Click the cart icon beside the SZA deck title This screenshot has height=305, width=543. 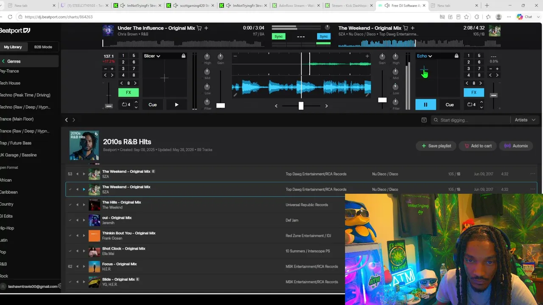[x=406, y=28]
